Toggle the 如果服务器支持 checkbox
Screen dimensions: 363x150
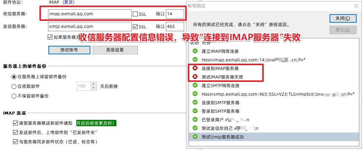click(50, 36)
